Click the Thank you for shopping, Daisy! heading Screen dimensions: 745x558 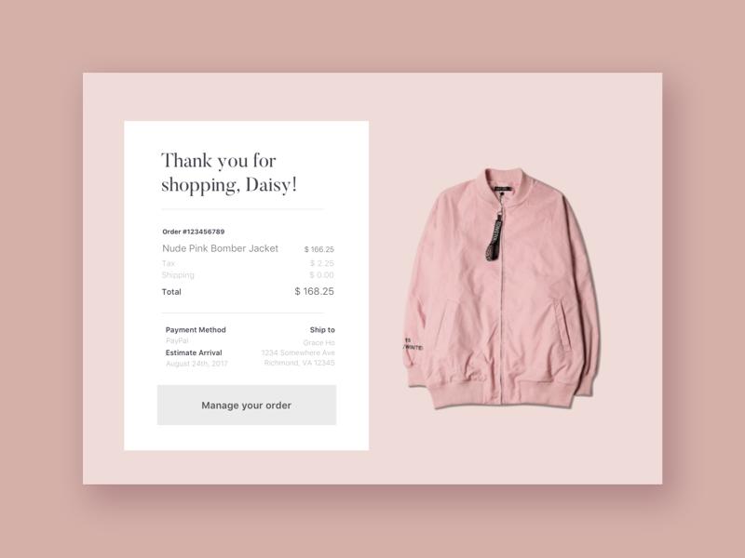[x=229, y=173]
